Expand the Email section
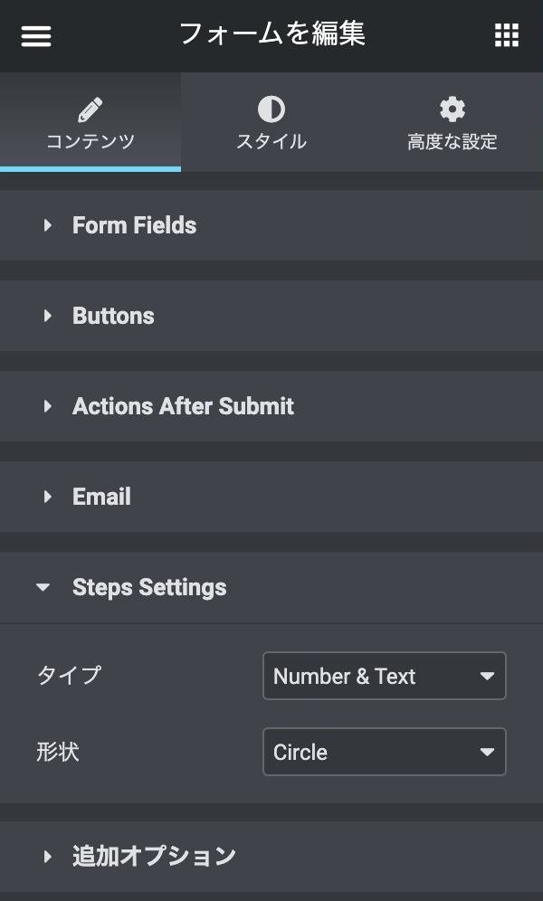This screenshot has width=543, height=901. click(101, 497)
